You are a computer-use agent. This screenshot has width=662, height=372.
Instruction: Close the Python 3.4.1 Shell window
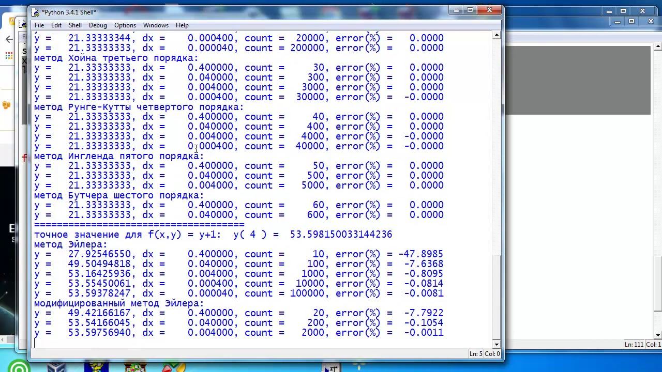[x=489, y=10]
